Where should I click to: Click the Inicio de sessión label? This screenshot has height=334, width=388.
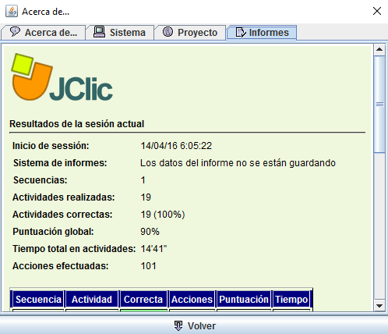pyautogui.click(x=51, y=146)
